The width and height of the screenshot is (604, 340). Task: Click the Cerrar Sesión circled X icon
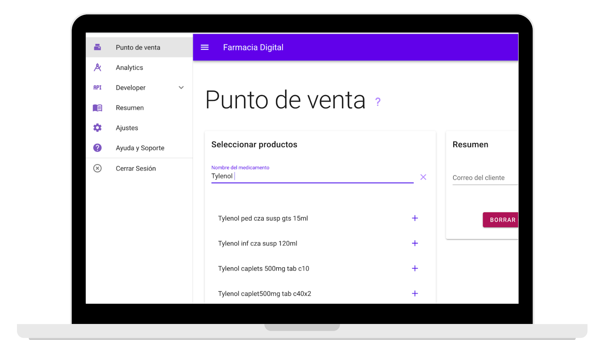(x=98, y=168)
